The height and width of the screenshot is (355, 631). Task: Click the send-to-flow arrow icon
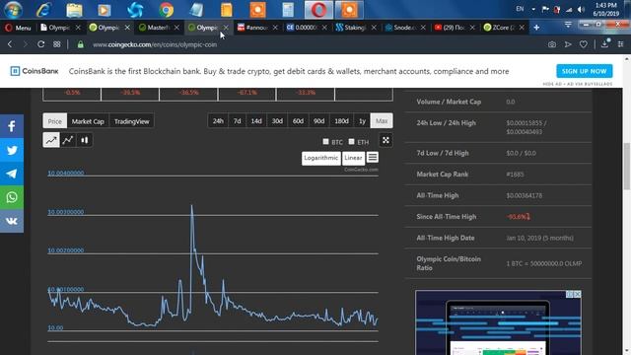click(568, 44)
